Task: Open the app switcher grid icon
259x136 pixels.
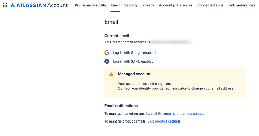Action: (x=5, y=5)
